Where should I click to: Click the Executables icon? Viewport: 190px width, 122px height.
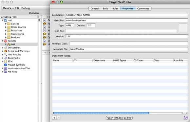[x=6, y=48]
